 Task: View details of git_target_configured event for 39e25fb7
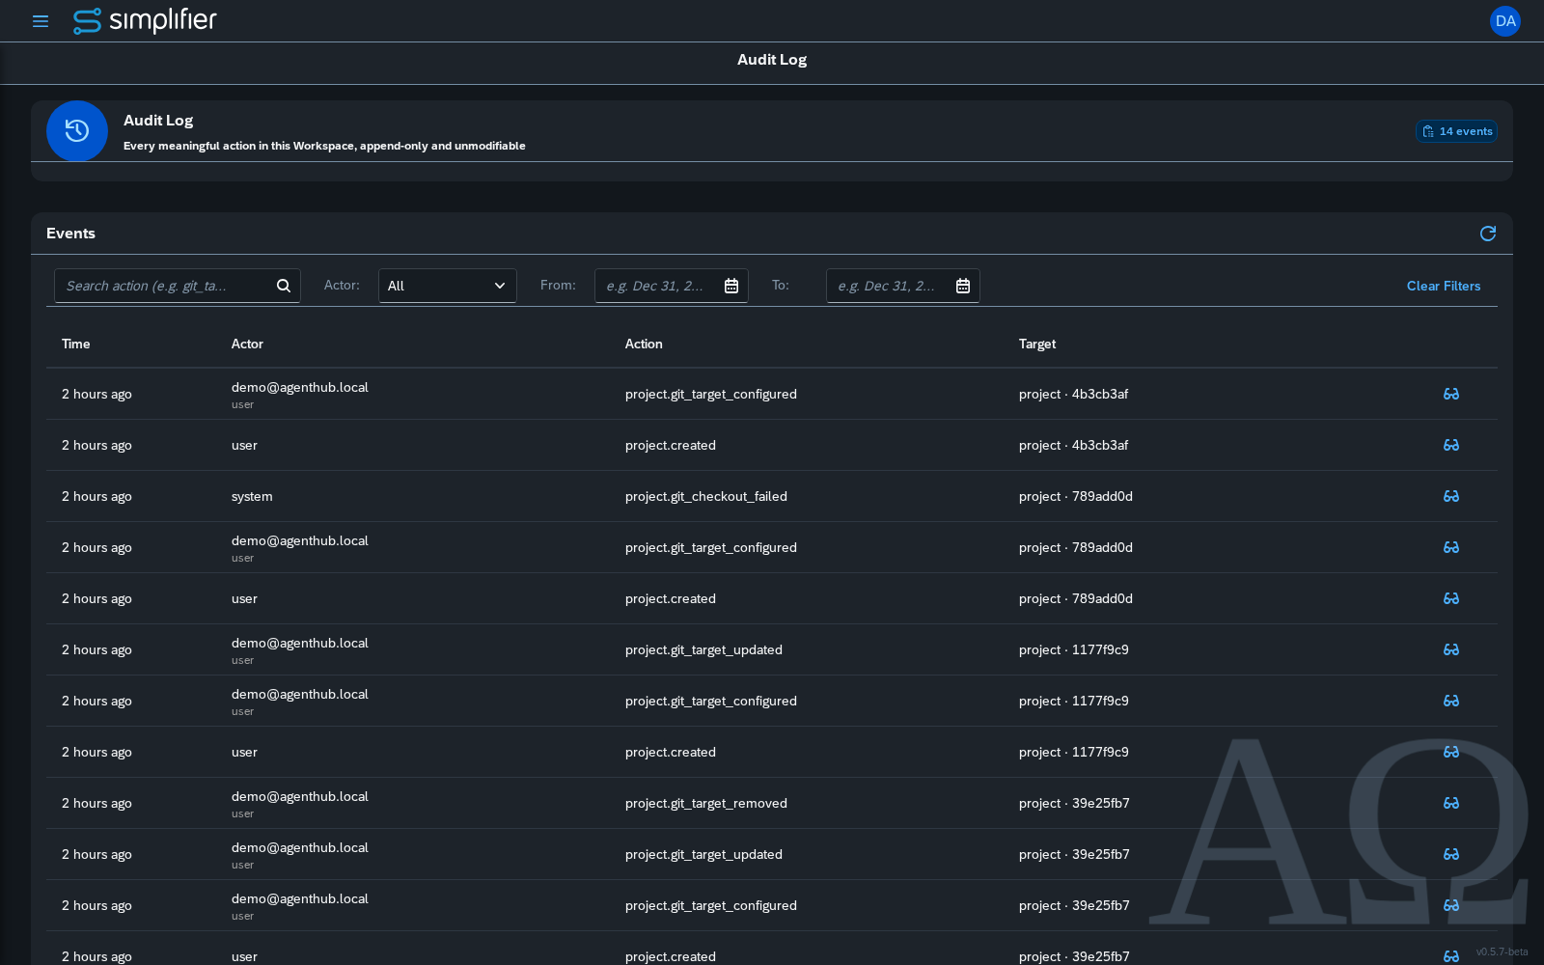1451,905
